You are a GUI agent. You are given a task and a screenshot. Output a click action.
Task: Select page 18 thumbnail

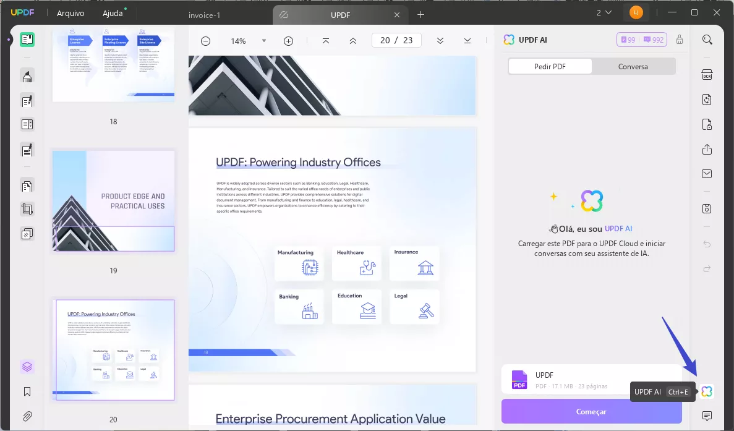(x=113, y=64)
